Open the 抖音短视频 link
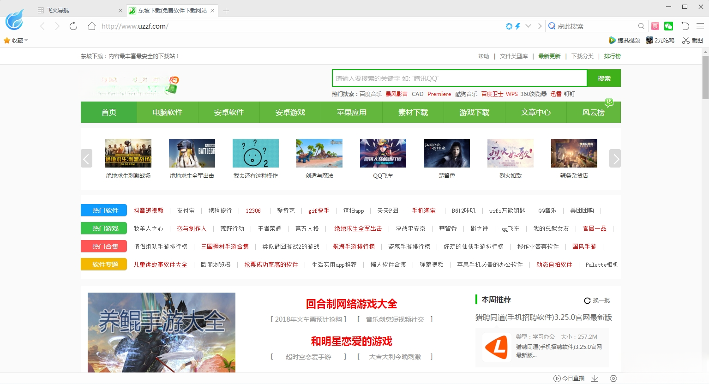Viewport: 709px width, 384px height. click(149, 210)
